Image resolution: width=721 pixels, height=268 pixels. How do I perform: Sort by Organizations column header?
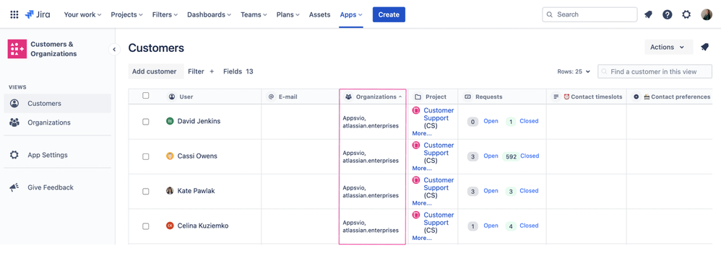(373, 97)
